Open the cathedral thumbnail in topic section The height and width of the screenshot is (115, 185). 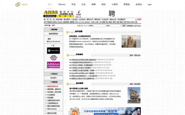pos(131,41)
